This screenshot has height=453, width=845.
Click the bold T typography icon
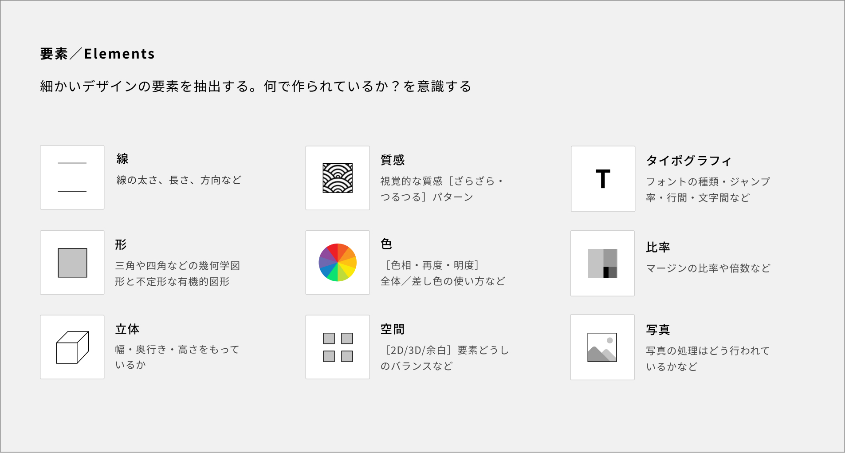[603, 179]
